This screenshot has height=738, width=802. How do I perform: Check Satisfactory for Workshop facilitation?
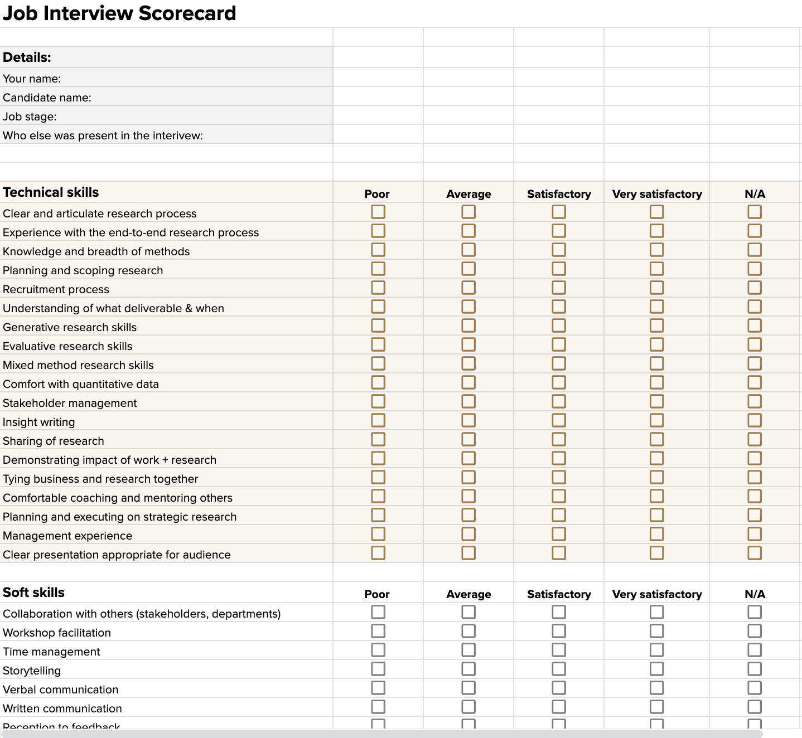[x=558, y=630]
